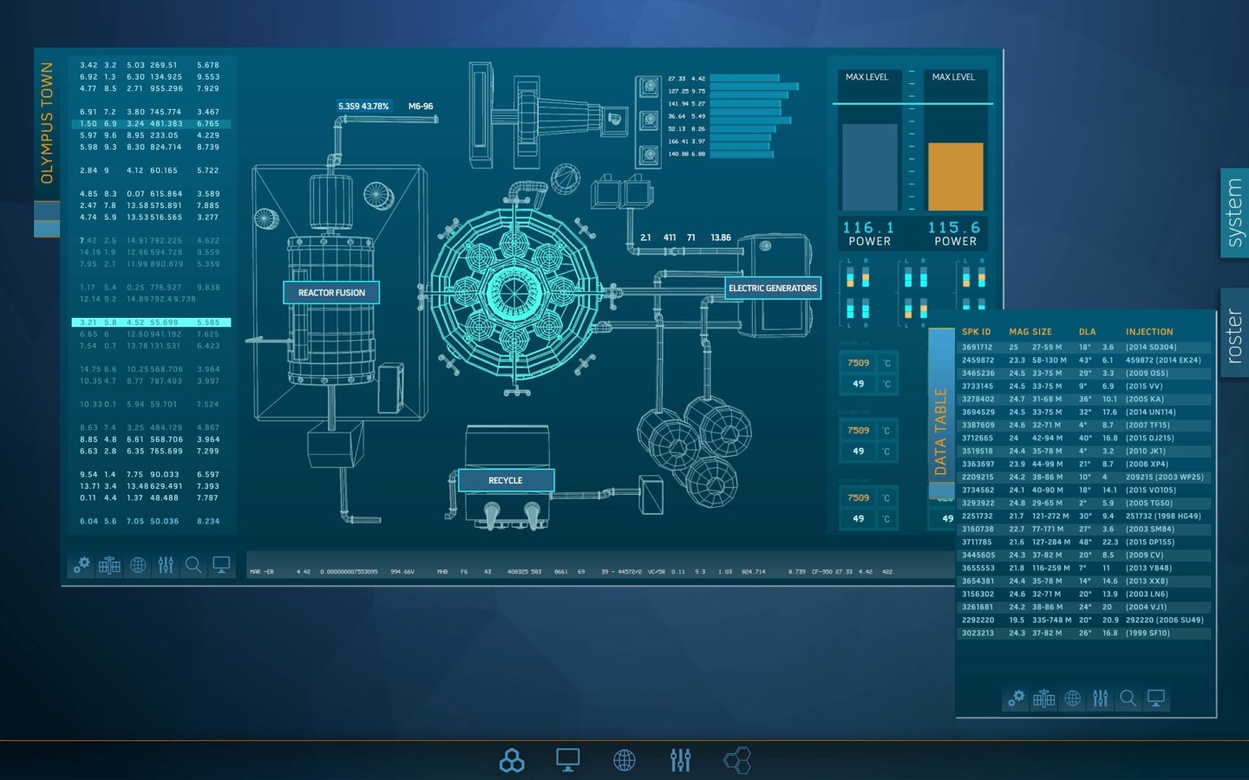
Task: Open the equalizer sliders icon in the bottom dock
Action: pos(681,761)
